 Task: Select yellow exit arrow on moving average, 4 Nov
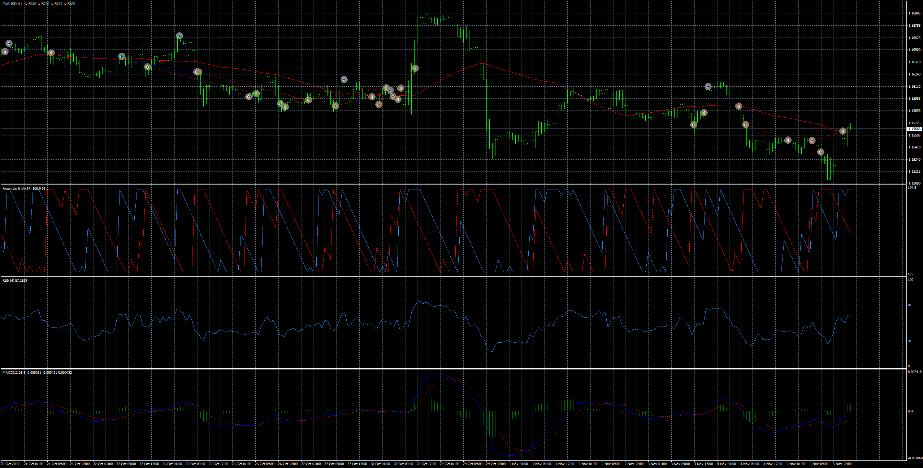tap(739, 106)
